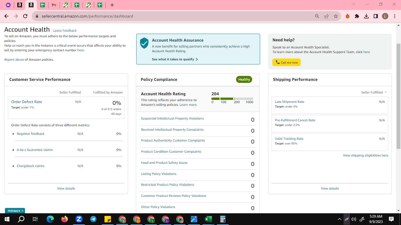The width and height of the screenshot is (401, 225).
Task: Click the Account Health Rating progress bar
Action: (x=232, y=99)
